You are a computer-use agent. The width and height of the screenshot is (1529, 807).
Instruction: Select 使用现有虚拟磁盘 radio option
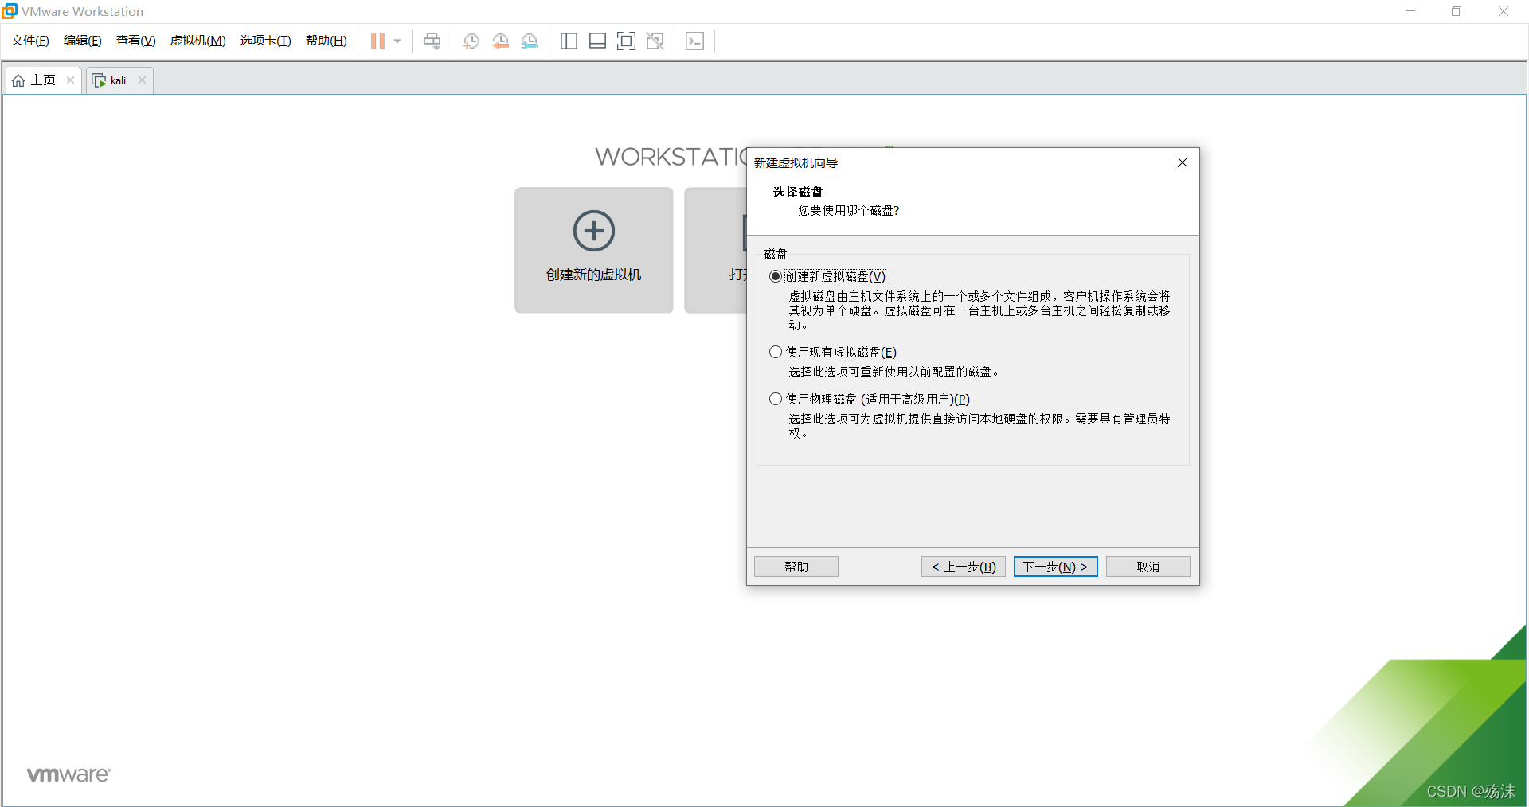(776, 352)
